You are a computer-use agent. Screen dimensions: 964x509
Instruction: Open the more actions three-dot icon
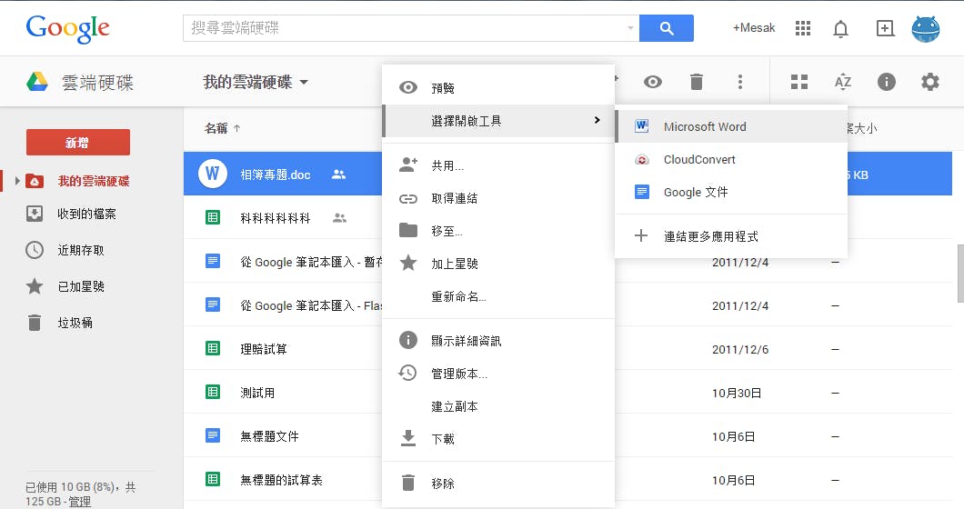click(740, 82)
